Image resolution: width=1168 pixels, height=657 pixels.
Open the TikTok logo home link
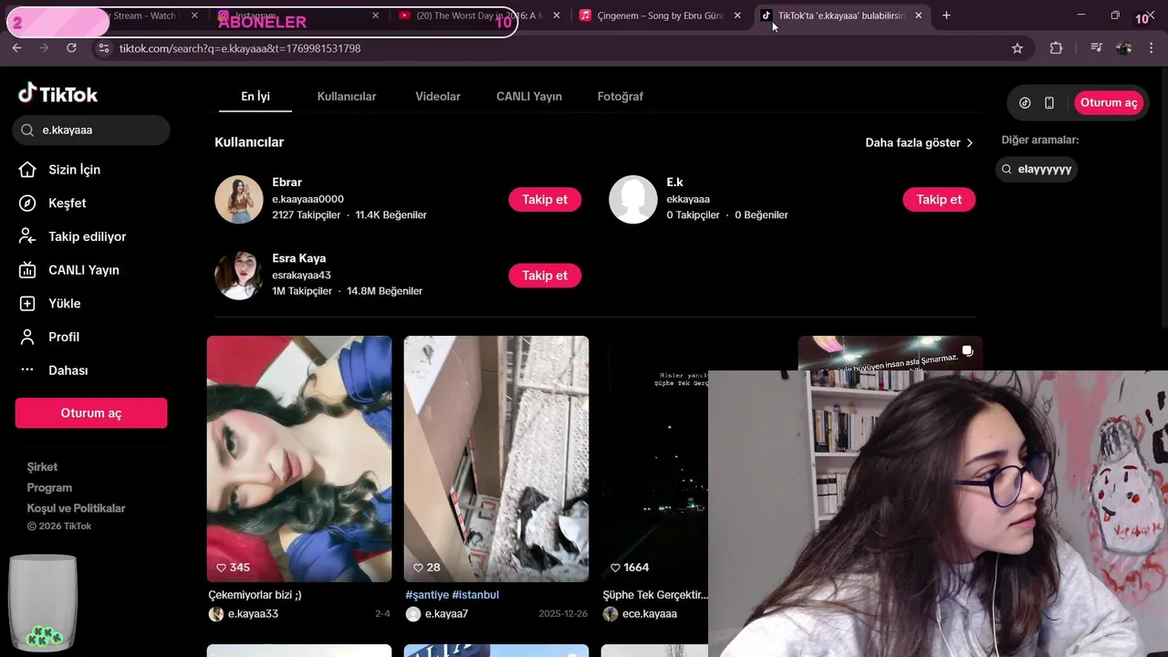(x=57, y=94)
